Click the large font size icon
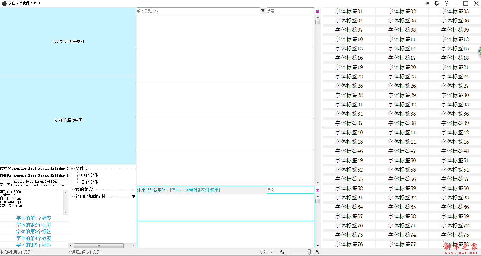Image resolution: width=481 pixels, height=256 pixels. tap(317, 252)
